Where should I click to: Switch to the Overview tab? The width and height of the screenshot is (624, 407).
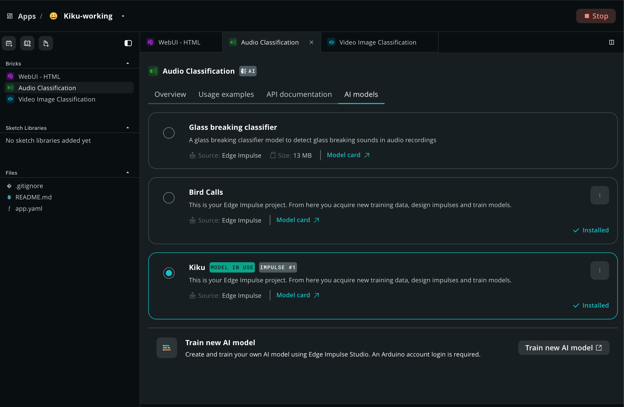[x=170, y=94]
